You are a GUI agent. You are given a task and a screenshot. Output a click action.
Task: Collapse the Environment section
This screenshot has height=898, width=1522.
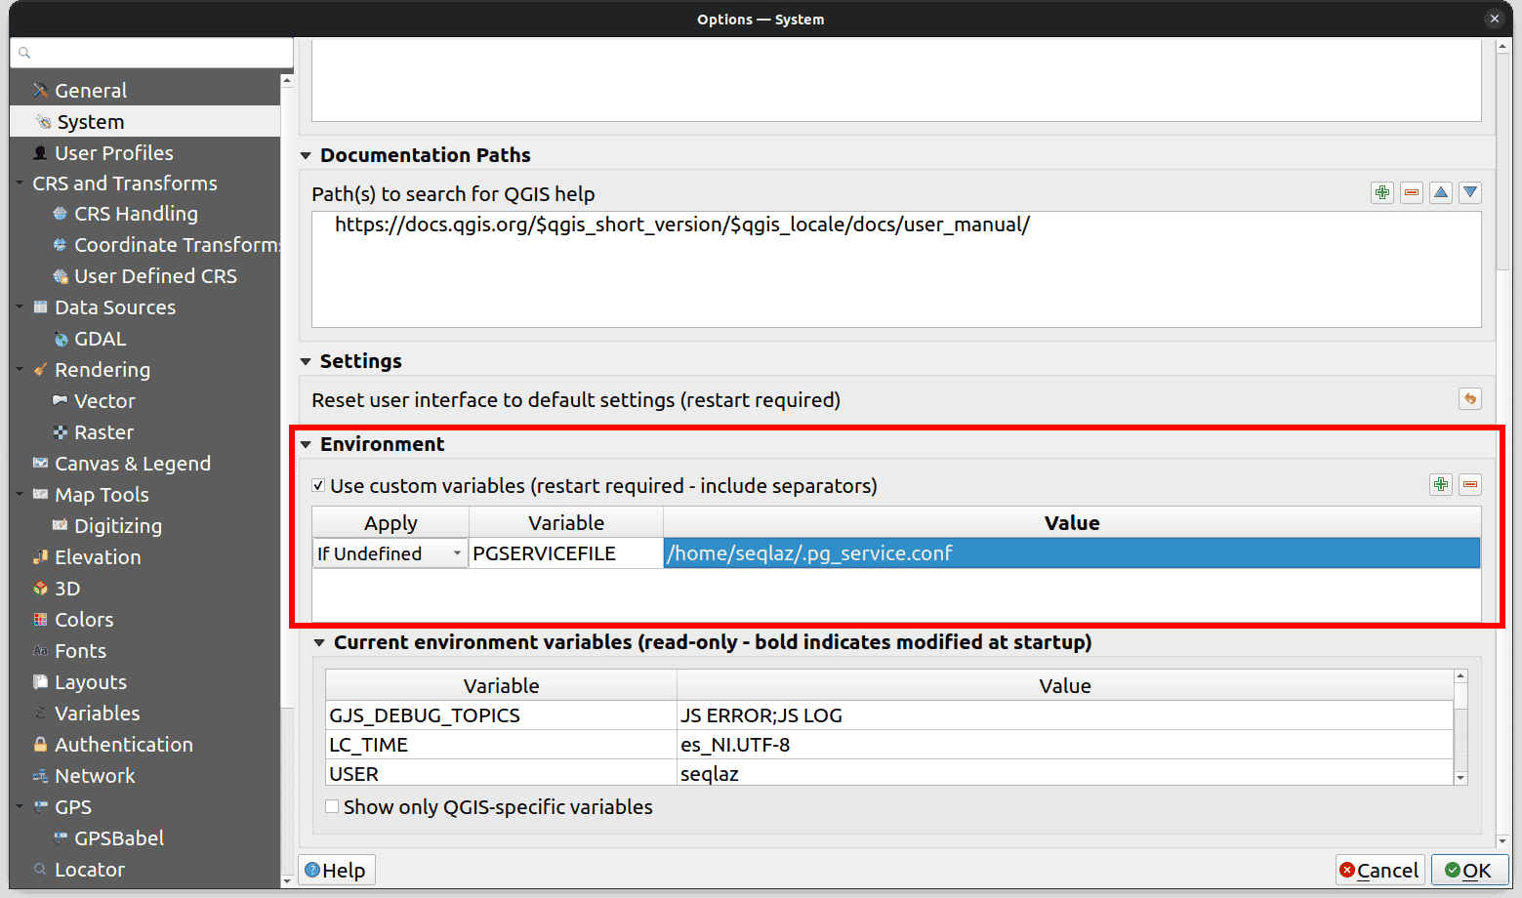point(306,444)
